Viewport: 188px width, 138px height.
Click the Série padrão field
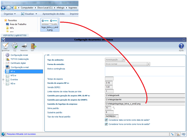point(108,108)
